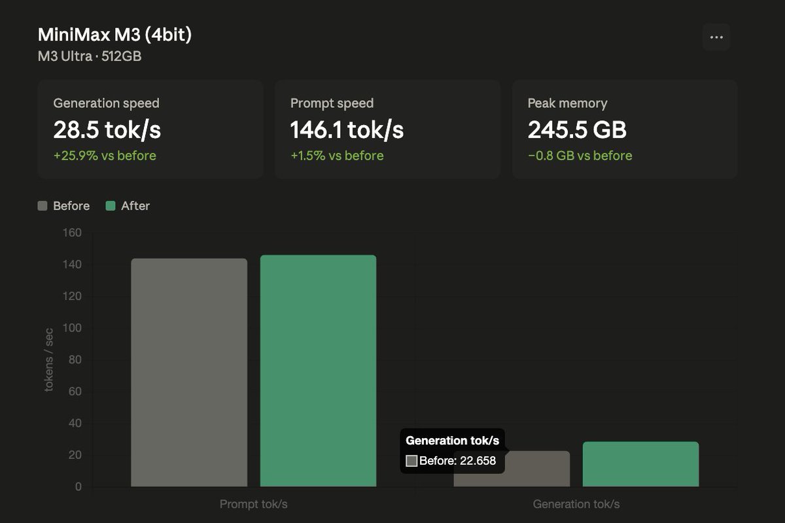Toggle the After legend series
The image size is (785, 523).
click(128, 206)
